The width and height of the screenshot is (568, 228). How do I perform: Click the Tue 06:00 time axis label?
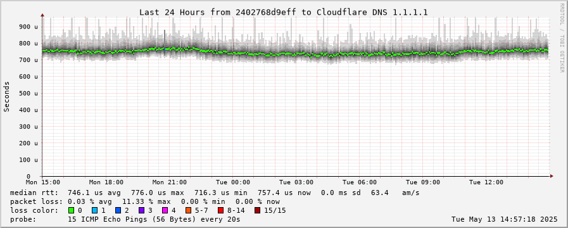tap(359, 182)
